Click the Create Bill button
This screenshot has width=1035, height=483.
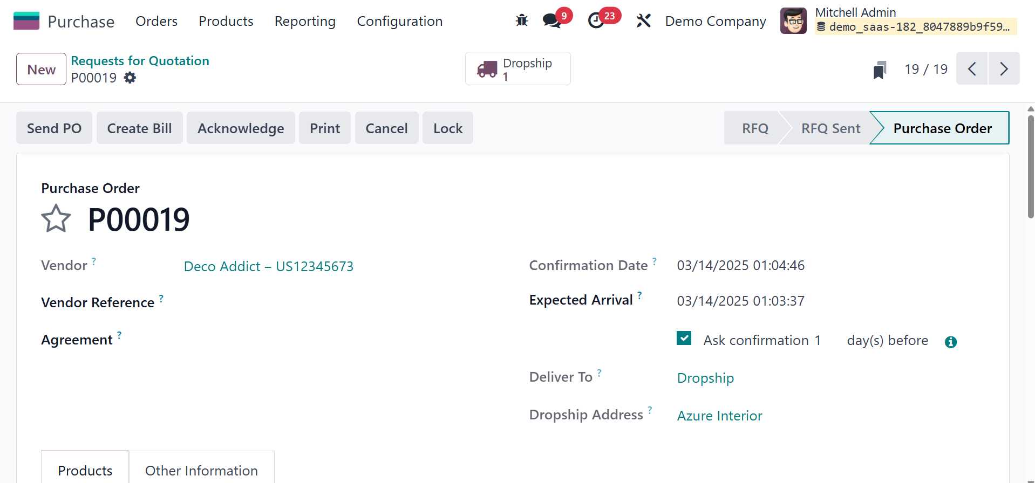[x=139, y=128]
